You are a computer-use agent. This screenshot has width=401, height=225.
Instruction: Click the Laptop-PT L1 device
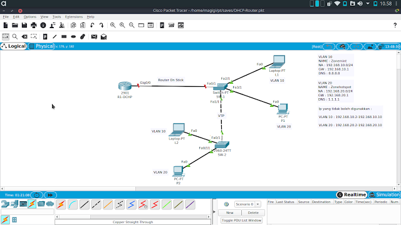[x=278, y=62]
